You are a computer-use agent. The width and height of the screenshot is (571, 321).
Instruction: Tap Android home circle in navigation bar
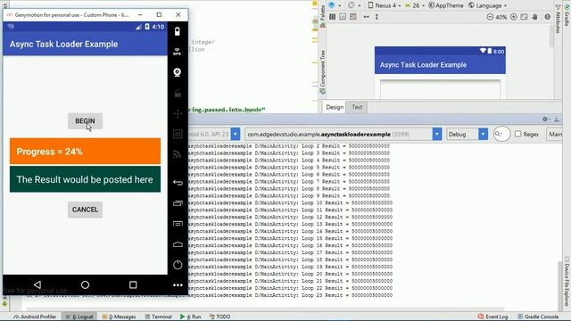pos(86,284)
